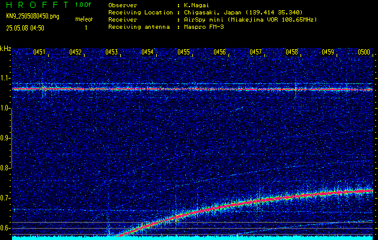Click the 0.6 frequency axis label
This screenshot has height=240, width=378.
pos(5,228)
